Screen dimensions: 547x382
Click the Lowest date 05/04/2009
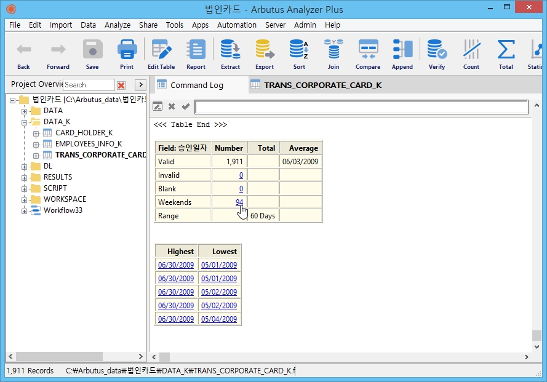point(219,319)
